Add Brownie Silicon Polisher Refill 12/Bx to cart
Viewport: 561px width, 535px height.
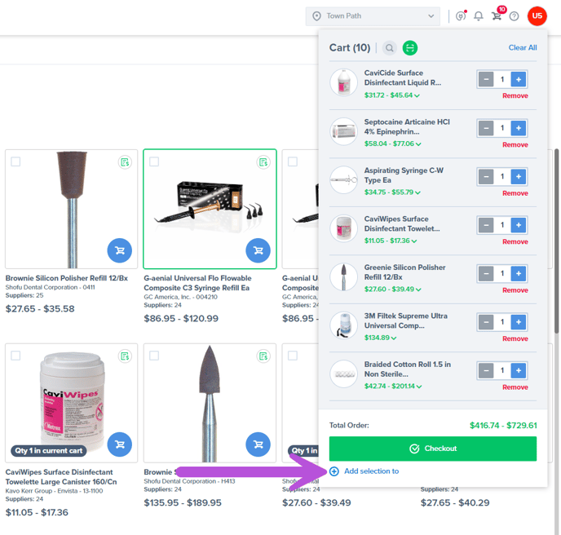tap(120, 250)
